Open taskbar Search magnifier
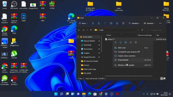Viewport: 173px width, 97px height. click(62, 94)
